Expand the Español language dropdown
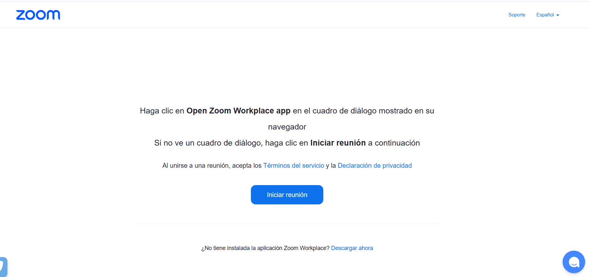The image size is (589, 277). [547, 15]
